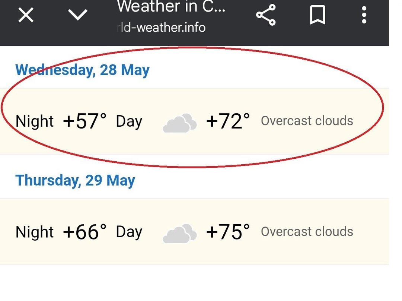Open the Wednesday, 28 May forecast link
Image resolution: width=402 pixels, height=301 pixels.
coord(82,70)
